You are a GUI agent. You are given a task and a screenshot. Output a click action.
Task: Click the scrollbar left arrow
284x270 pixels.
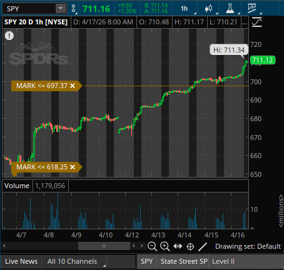[x=4, y=246]
